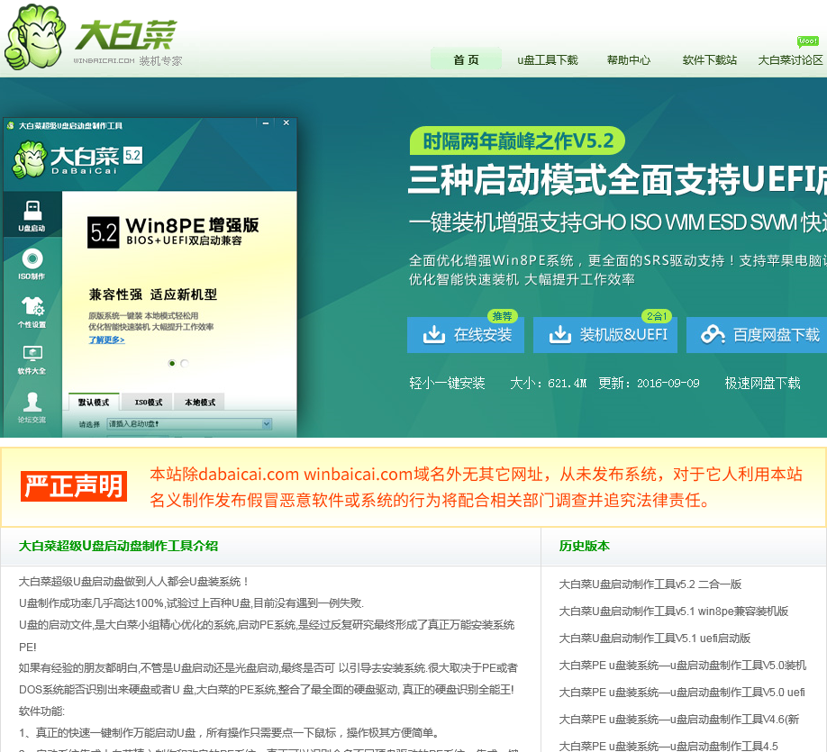Click the 极速网盘下载 text
The height and width of the screenshot is (752, 827).
[763, 383]
